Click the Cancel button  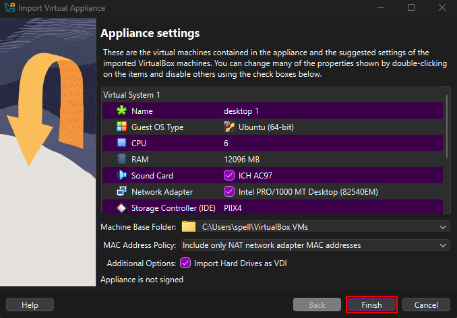tap(426, 305)
